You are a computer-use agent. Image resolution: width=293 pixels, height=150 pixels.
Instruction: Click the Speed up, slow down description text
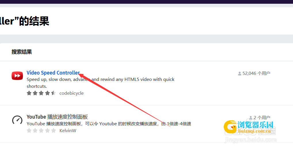click(x=101, y=83)
